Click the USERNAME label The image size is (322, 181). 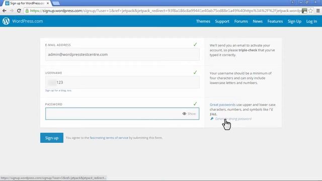click(x=54, y=73)
